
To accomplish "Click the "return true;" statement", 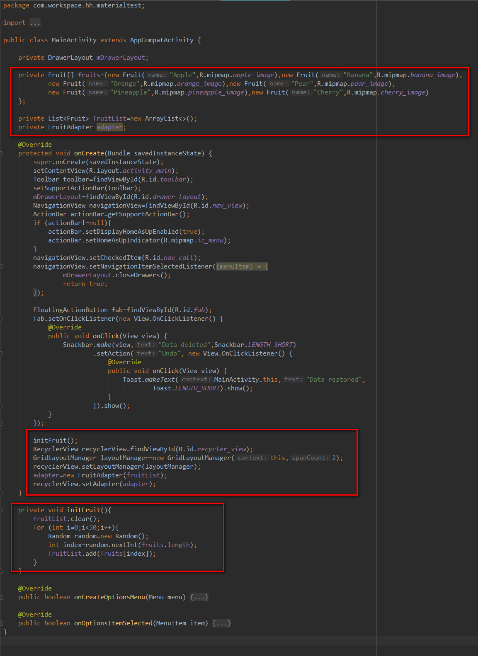I will 85,284.
